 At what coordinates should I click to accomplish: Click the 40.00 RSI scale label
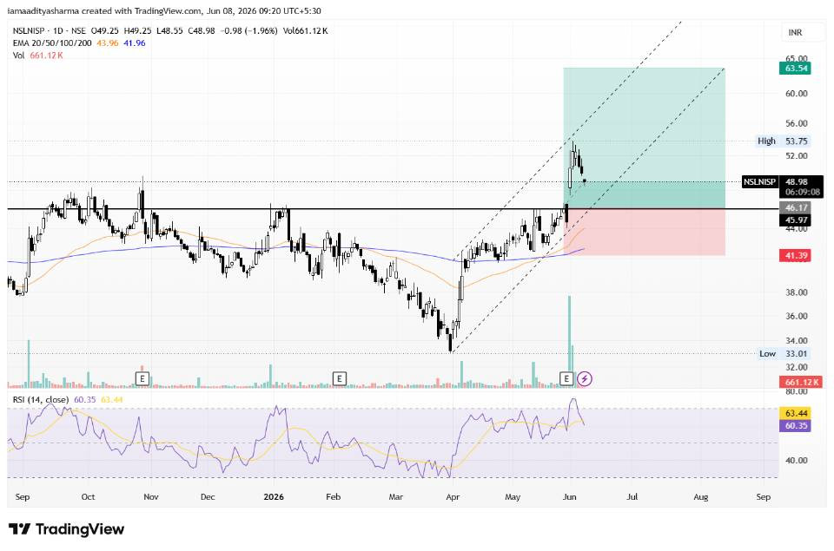[x=797, y=461]
